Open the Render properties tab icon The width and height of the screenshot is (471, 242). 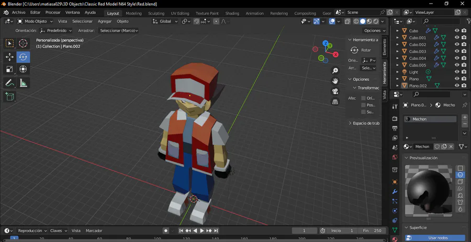point(395,118)
